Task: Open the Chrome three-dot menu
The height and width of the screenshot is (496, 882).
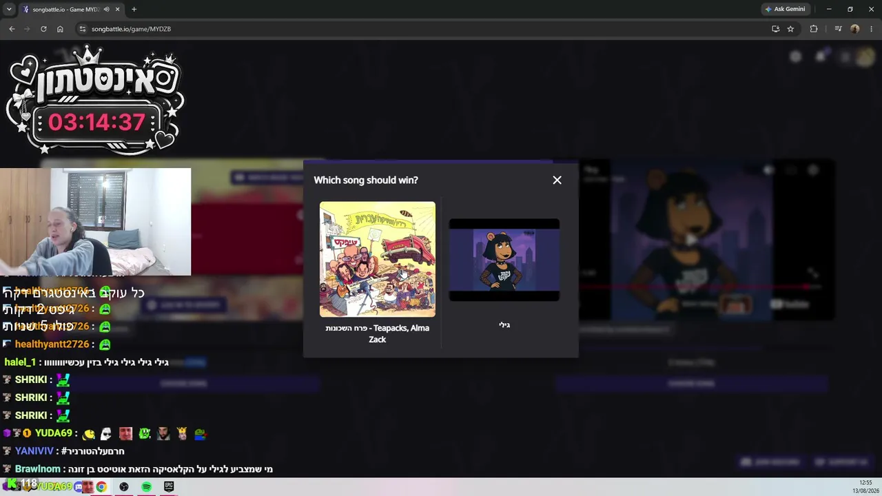Action: (872, 29)
